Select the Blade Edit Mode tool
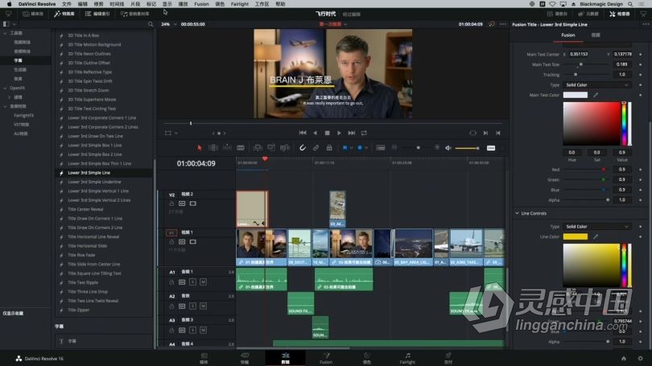The height and width of the screenshot is (366, 652). pyautogui.click(x=241, y=148)
